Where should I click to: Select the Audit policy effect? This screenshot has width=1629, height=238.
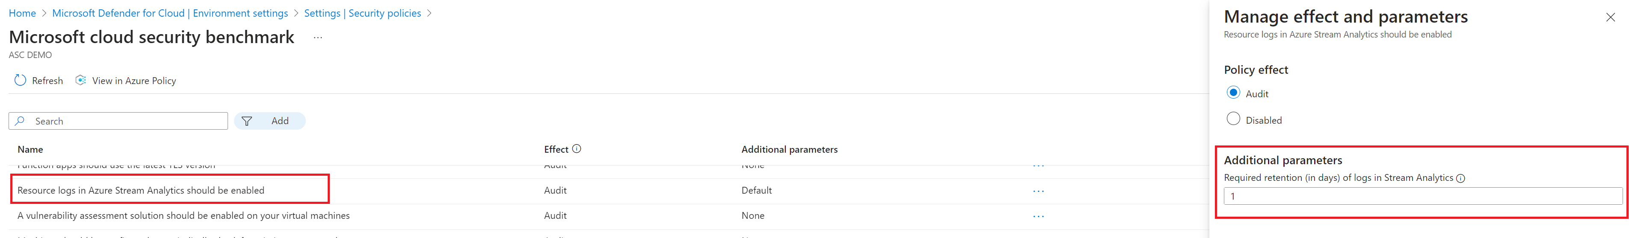tap(1233, 93)
